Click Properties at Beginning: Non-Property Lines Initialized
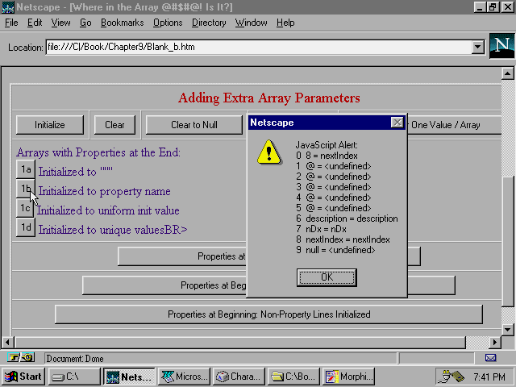The image size is (516, 387). pyautogui.click(x=268, y=314)
